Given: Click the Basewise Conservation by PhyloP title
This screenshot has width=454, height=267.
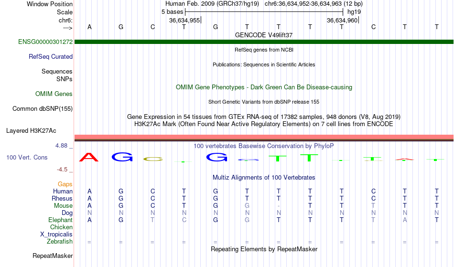Looking at the screenshot, I should pyautogui.click(x=264, y=146).
